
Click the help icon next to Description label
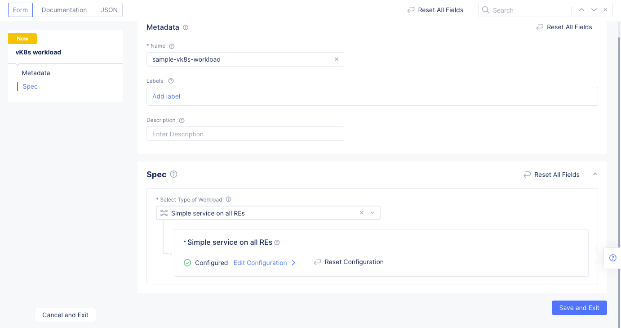click(x=182, y=121)
